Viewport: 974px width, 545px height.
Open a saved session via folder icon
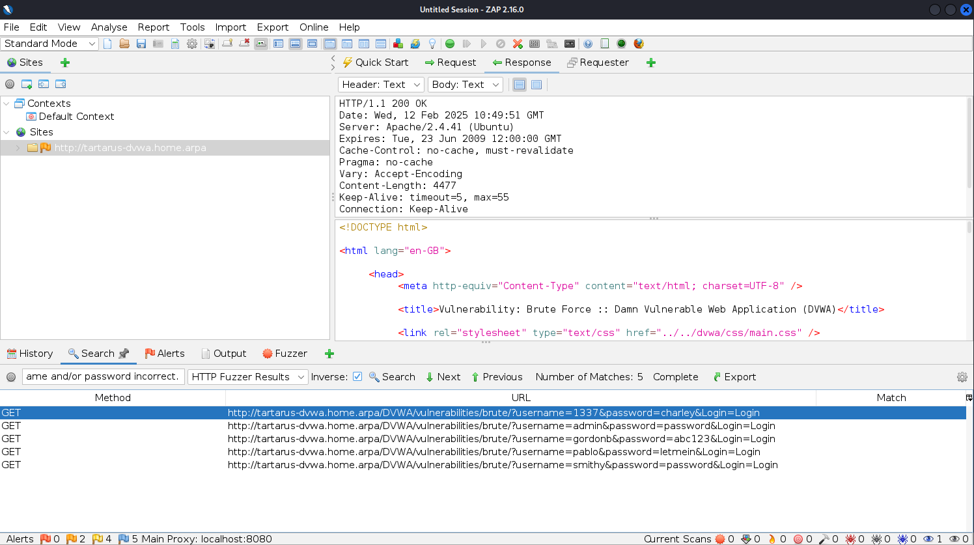point(124,44)
